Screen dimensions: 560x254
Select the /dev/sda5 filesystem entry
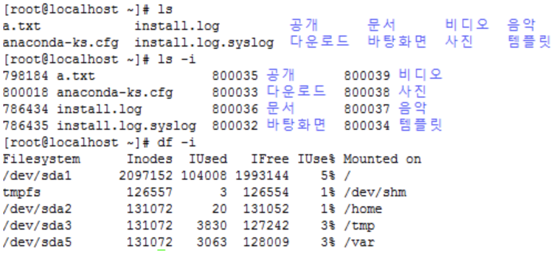tap(38, 242)
